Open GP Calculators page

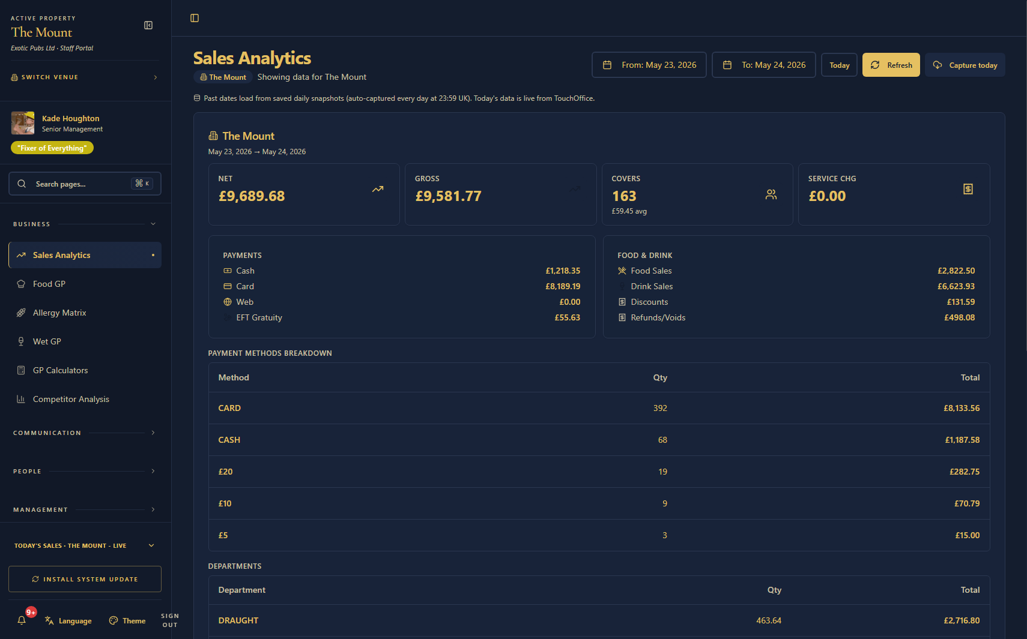point(85,370)
